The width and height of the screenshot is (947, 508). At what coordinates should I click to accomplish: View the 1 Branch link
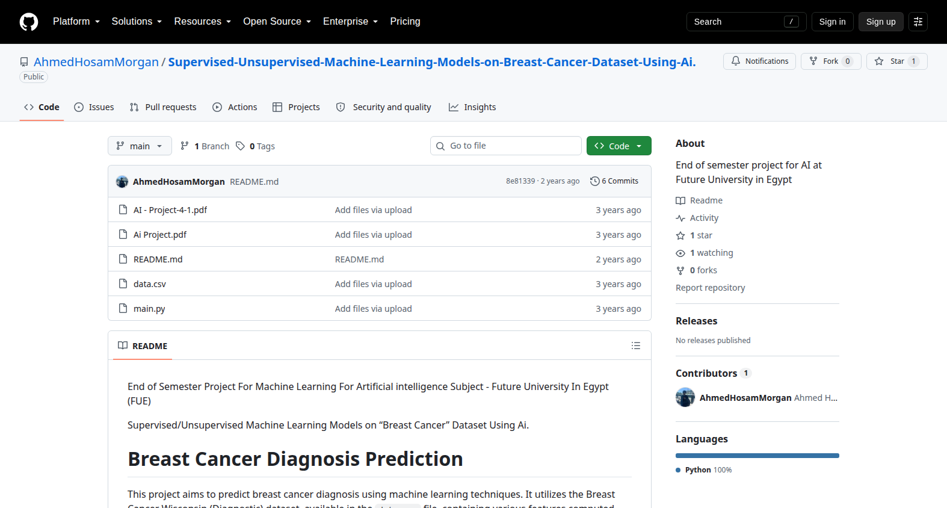click(x=205, y=146)
